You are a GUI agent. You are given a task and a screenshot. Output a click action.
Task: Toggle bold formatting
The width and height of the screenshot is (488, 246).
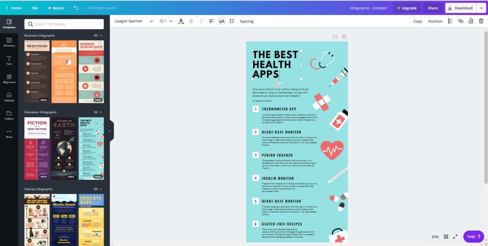(x=191, y=21)
